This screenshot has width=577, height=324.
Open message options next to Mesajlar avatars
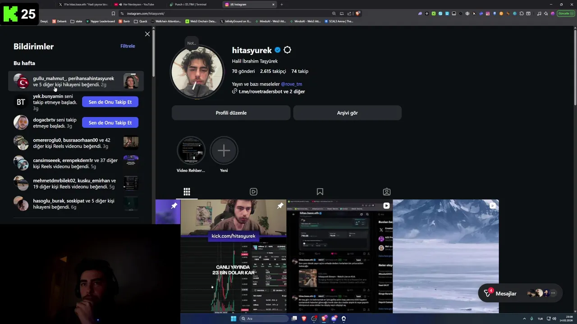click(553, 293)
